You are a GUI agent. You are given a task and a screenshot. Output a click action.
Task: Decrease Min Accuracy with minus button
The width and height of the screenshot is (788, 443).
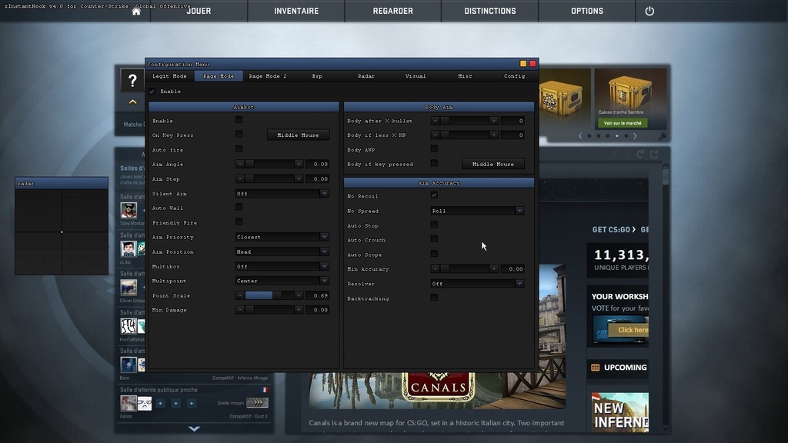click(x=436, y=268)
